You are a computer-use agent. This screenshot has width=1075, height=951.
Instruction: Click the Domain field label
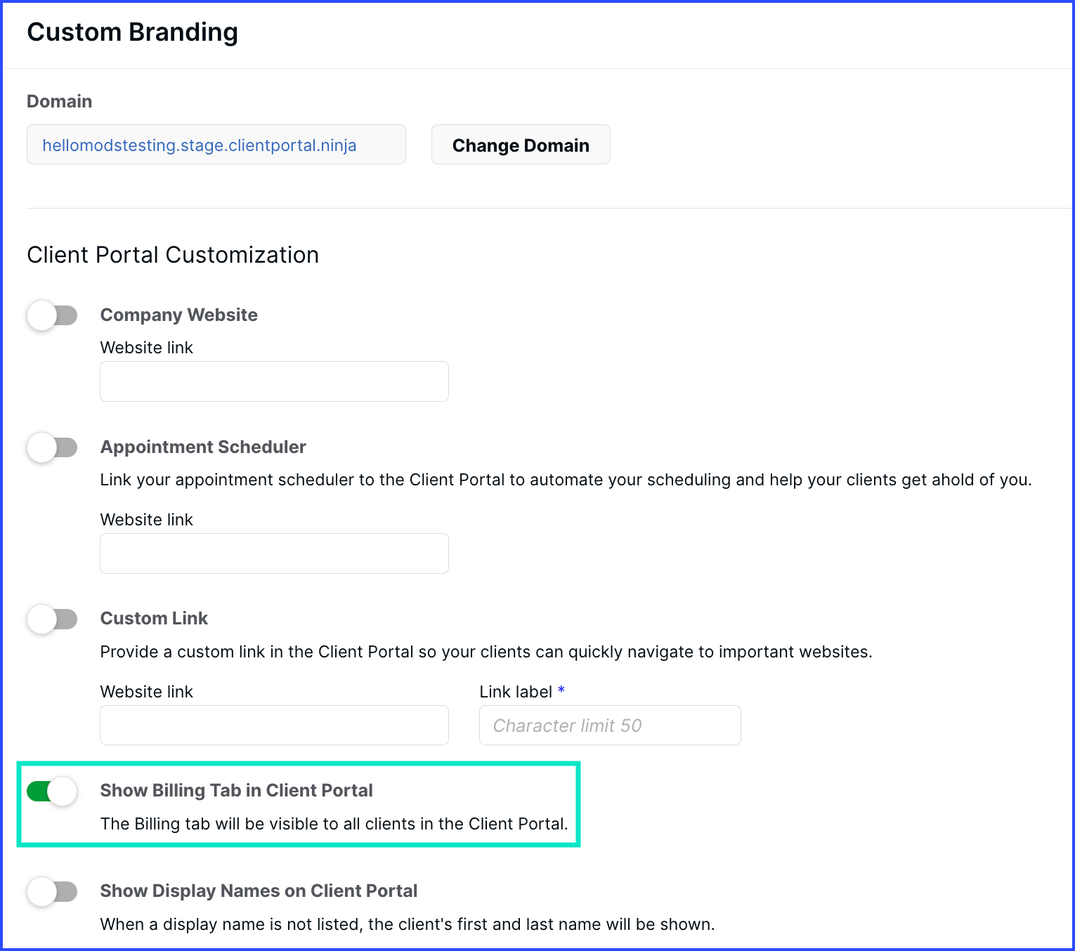pyautogui.click(x=59, y=101)
